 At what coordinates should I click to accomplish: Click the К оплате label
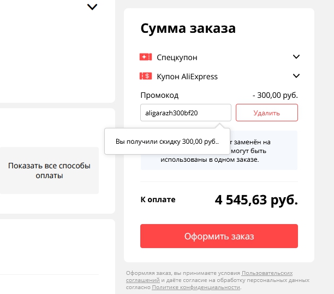click(158, 199)
